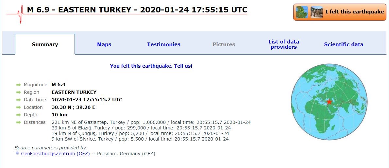Image resolution: width=389 pixels, height=168 pixels.
Task: Go to the List of data providers tab
Action: 284,44
